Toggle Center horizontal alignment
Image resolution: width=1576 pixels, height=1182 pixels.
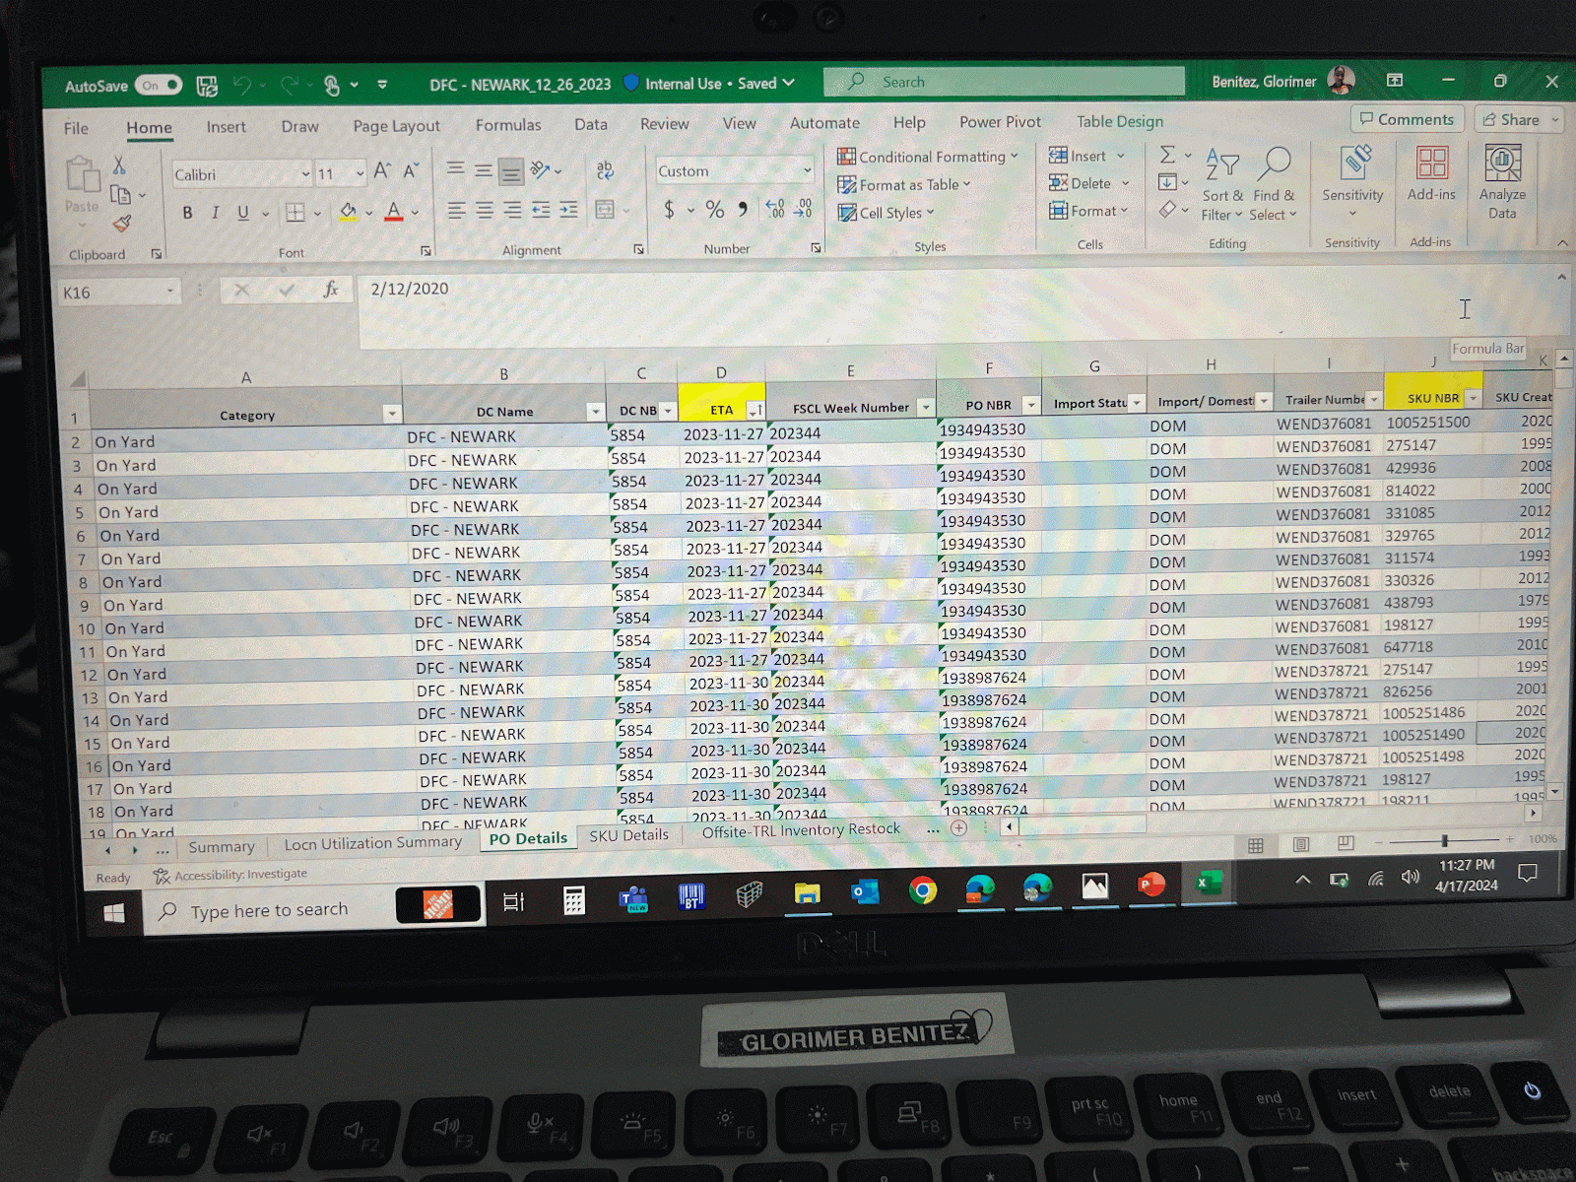485,210
